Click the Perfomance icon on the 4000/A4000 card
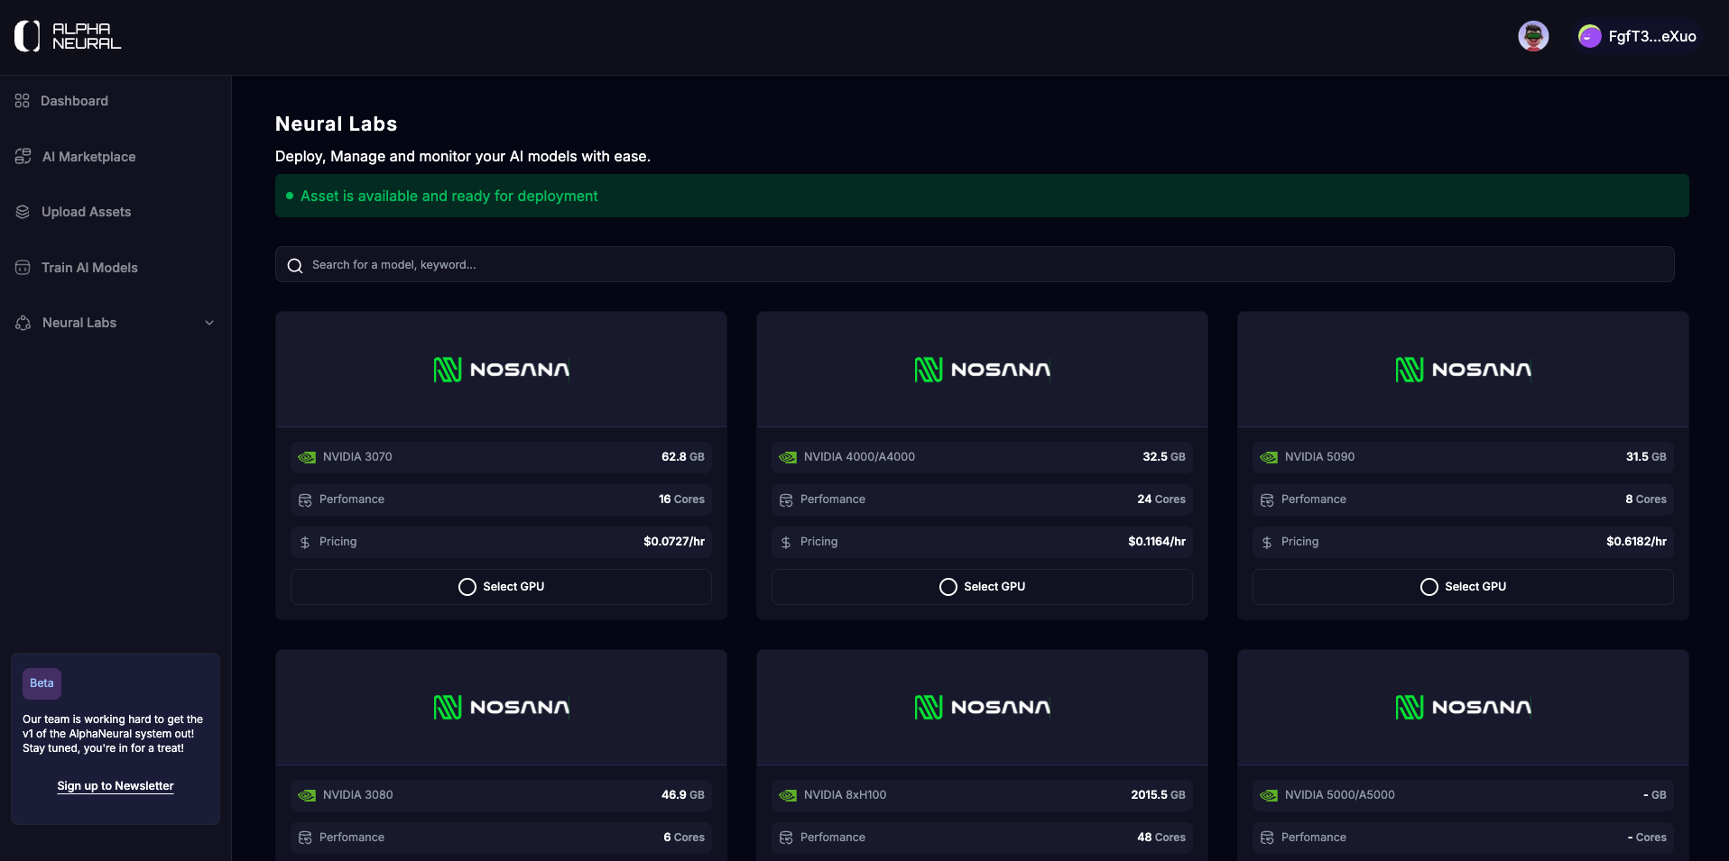The width and height of the screenshot is (1729, 861). 786,500
